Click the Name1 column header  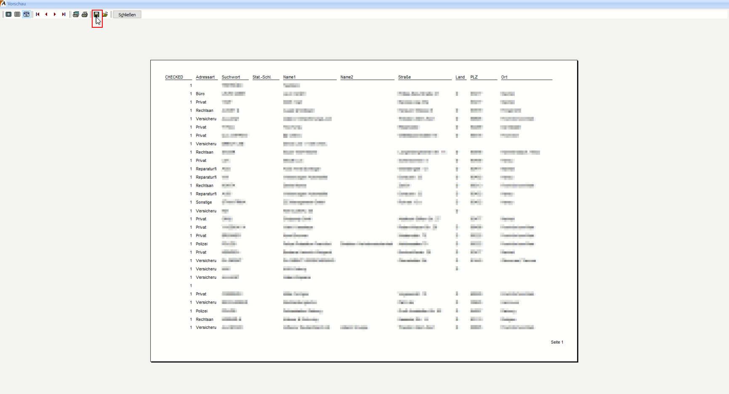tap(289, 77)
